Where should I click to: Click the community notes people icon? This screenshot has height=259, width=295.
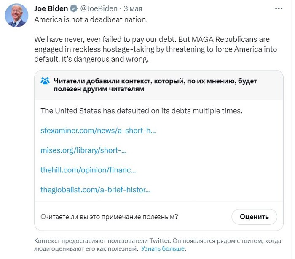click(x=45, y=81)
